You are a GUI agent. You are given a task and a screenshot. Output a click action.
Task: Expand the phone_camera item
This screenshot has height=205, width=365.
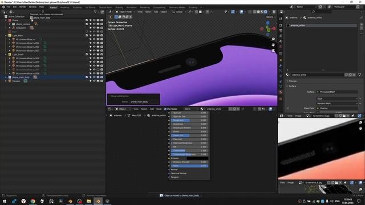pyautogui.click(x=10, y=24)
